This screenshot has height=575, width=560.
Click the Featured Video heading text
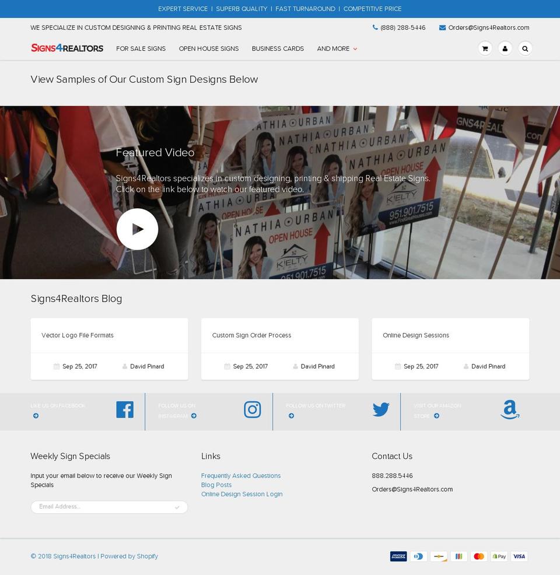pyautogui.click(x=155, y=153)
